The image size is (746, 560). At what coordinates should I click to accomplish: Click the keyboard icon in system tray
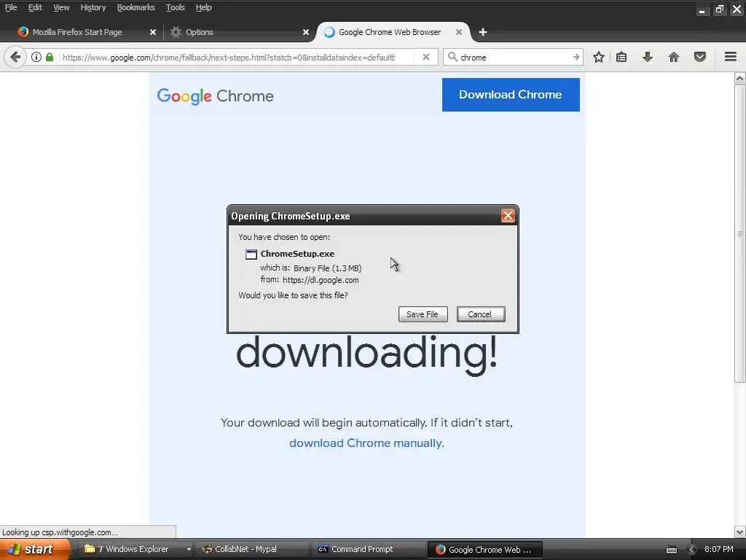tap(671, 550)
